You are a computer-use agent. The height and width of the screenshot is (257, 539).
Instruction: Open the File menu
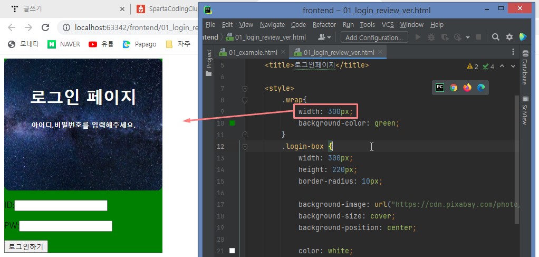tap(210, 25)
